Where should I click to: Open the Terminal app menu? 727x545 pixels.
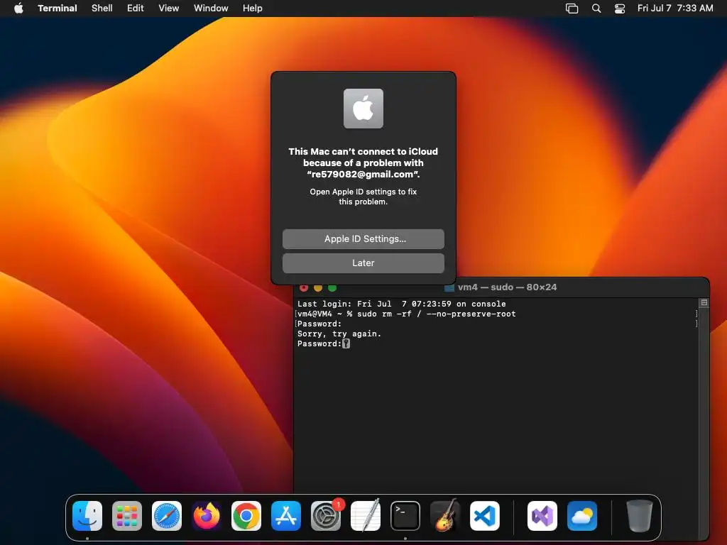58,8
